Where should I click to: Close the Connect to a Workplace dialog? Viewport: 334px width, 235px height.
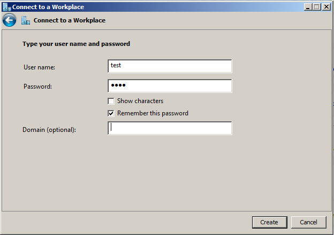tap(326, 7)
